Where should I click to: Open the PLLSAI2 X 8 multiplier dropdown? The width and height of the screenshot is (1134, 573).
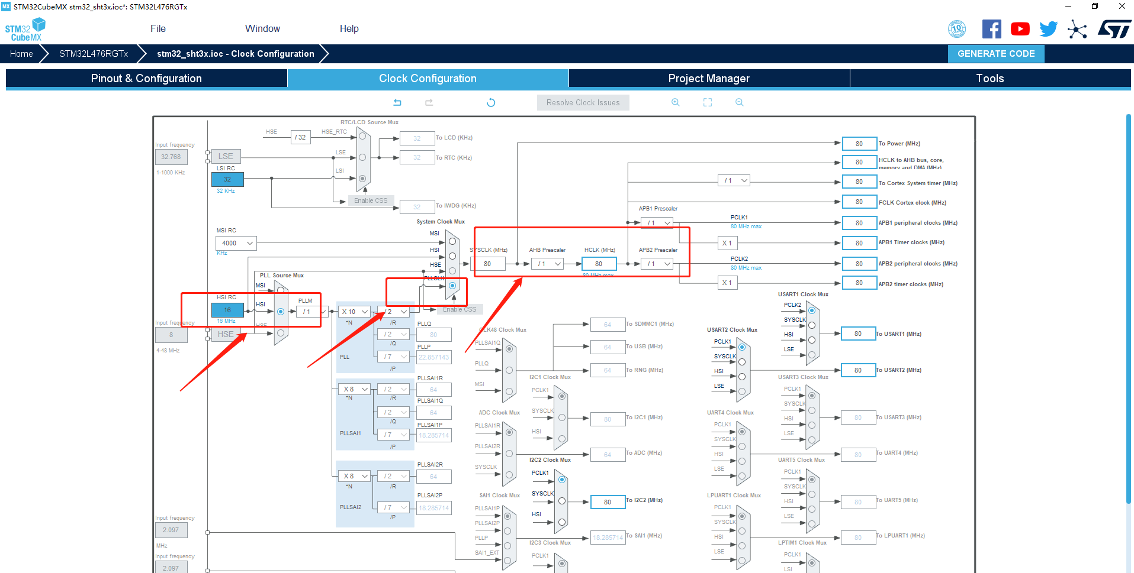click(355, 476)
